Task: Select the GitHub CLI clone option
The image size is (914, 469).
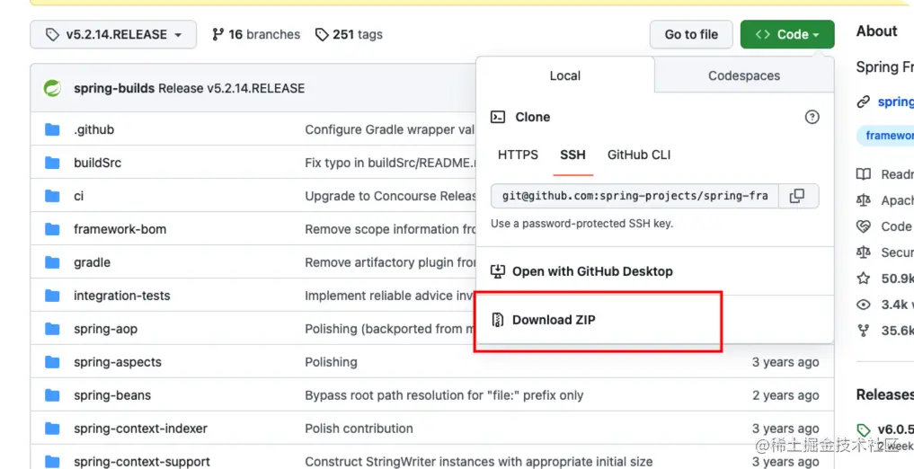Action: (639, 155)
